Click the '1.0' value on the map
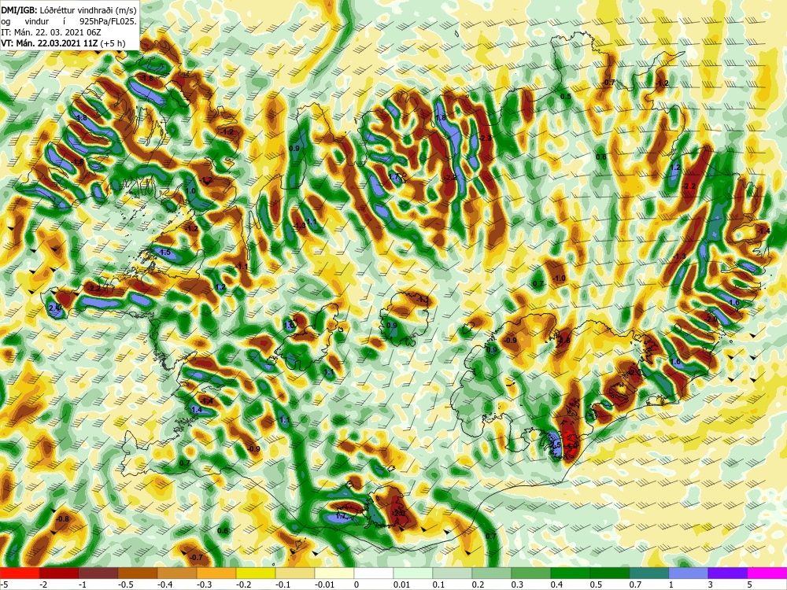 [190, 190]
